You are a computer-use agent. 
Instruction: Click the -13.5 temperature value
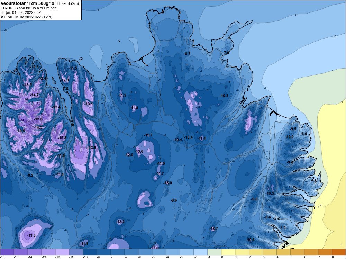pos(28,85)
